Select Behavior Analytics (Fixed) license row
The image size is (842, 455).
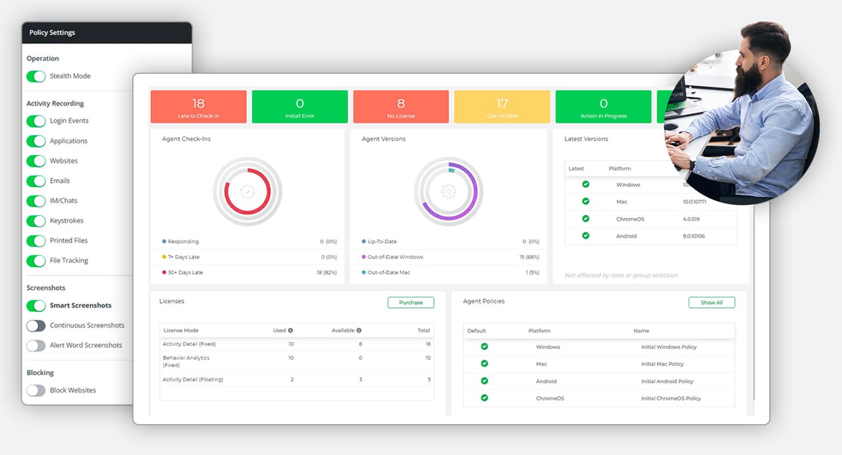click(x=297, y=361)
